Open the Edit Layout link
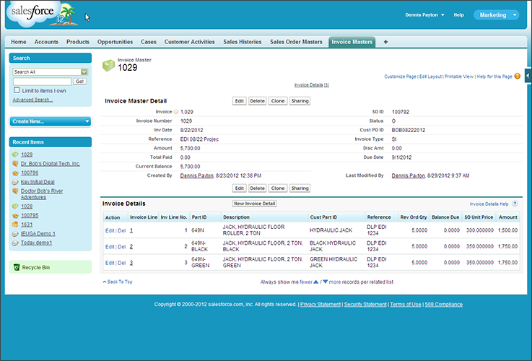532x361 pixels. pos(430,77)
